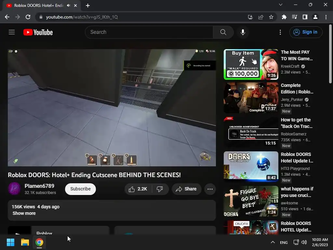This screenshot has width=333, height=250.
Task: Expand description with Show more
Action: click(x=24, y=213)
